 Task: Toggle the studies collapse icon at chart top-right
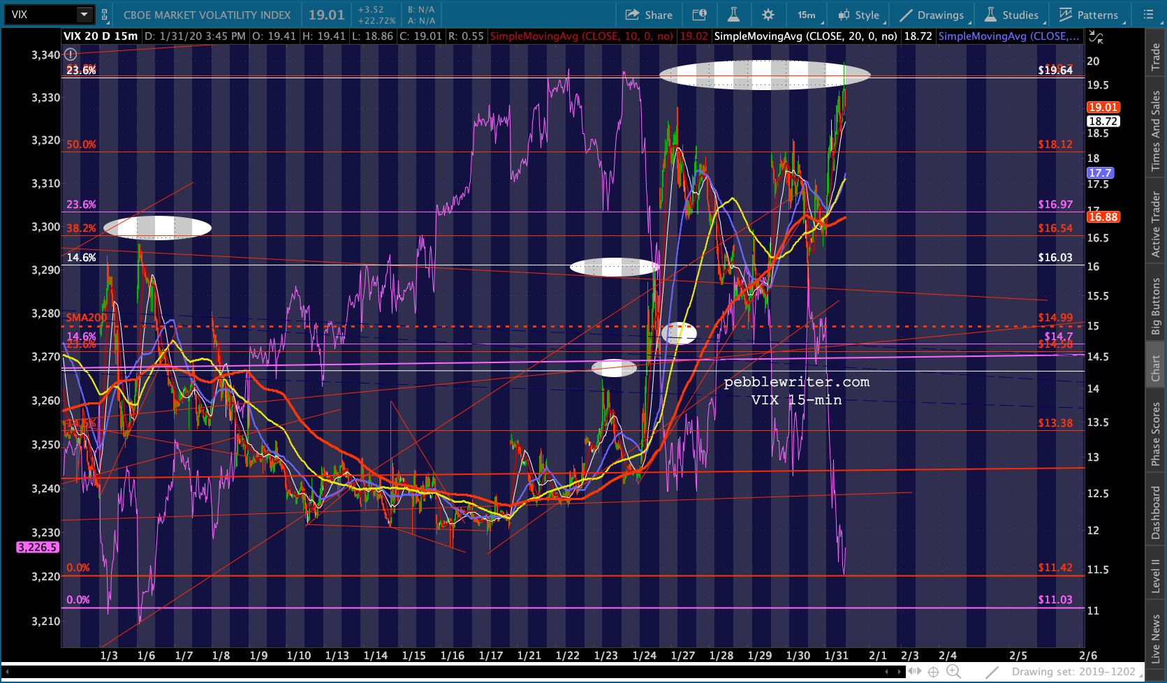tap(1096, 37)
